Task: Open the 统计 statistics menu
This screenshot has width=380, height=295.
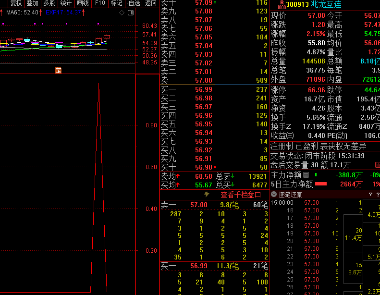Action: tap(66, 3)
